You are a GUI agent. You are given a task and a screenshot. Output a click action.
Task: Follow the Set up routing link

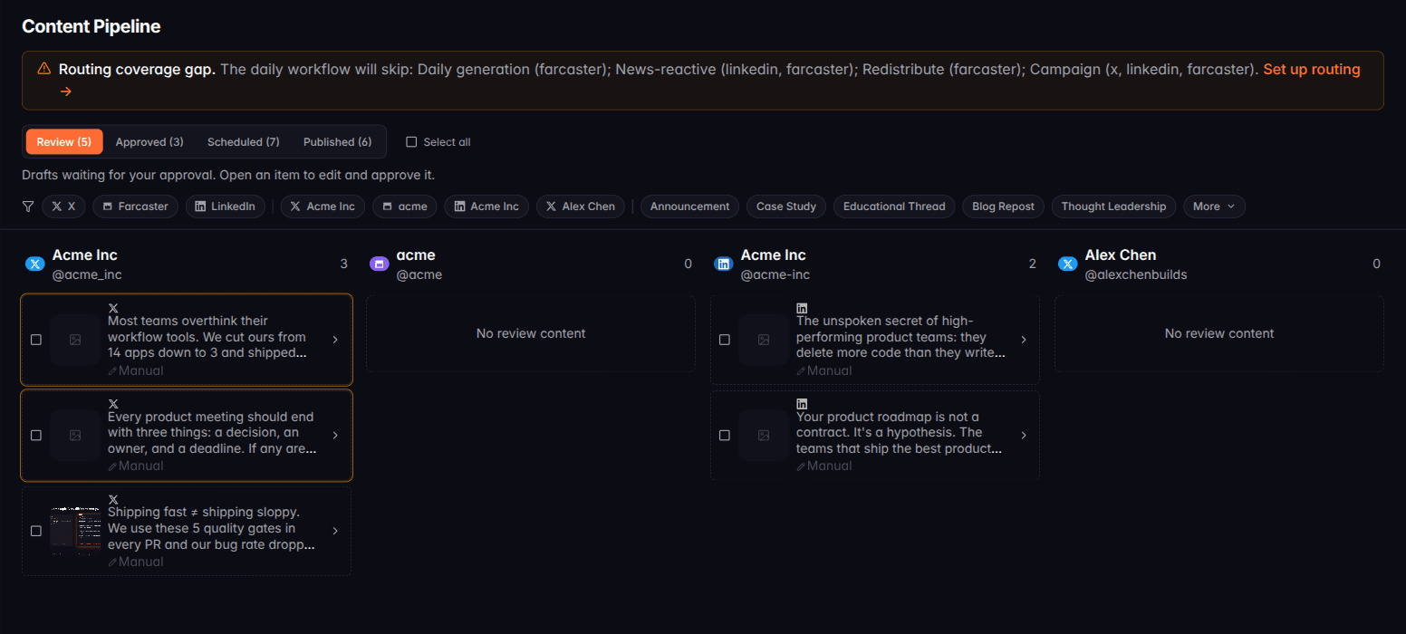pos(1312,70)
